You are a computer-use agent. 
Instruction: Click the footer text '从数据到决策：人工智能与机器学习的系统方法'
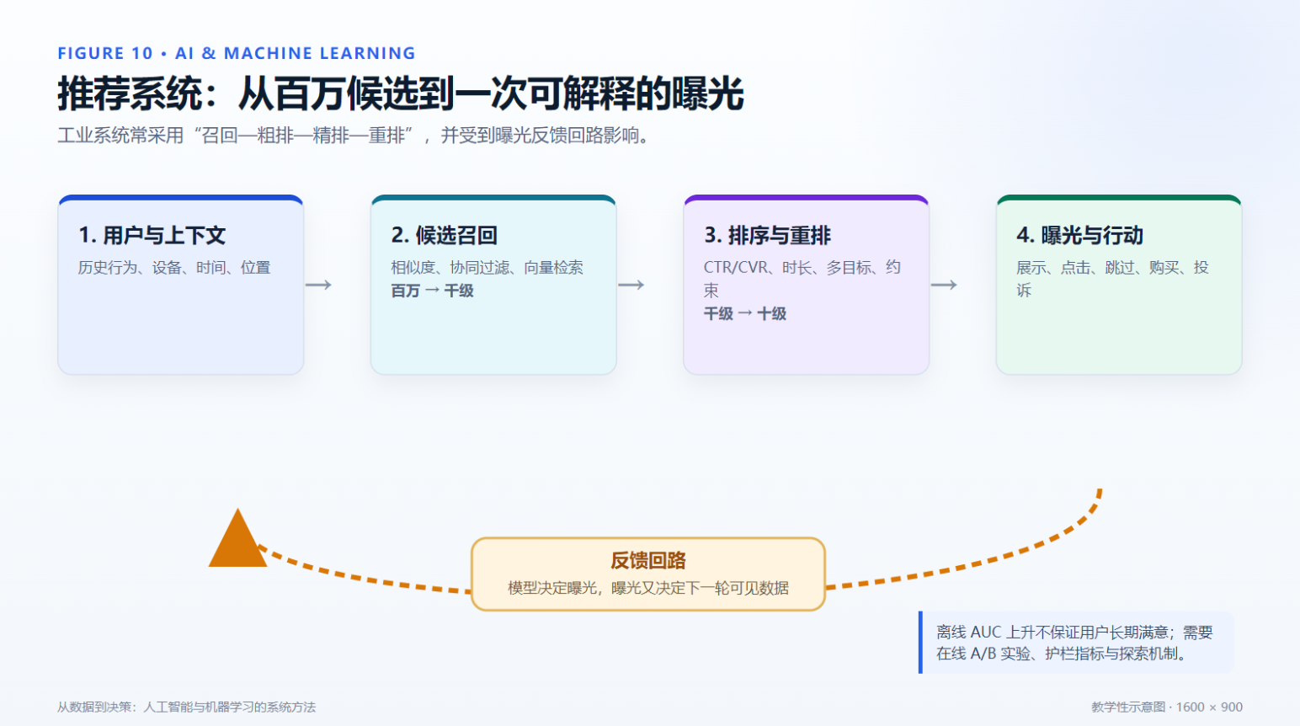tap(187, 707)
